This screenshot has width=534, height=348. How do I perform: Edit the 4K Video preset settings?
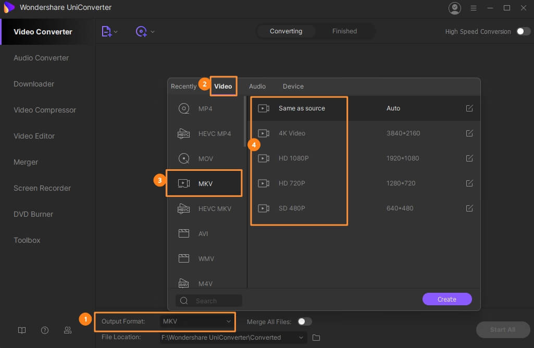pos(469,133)
